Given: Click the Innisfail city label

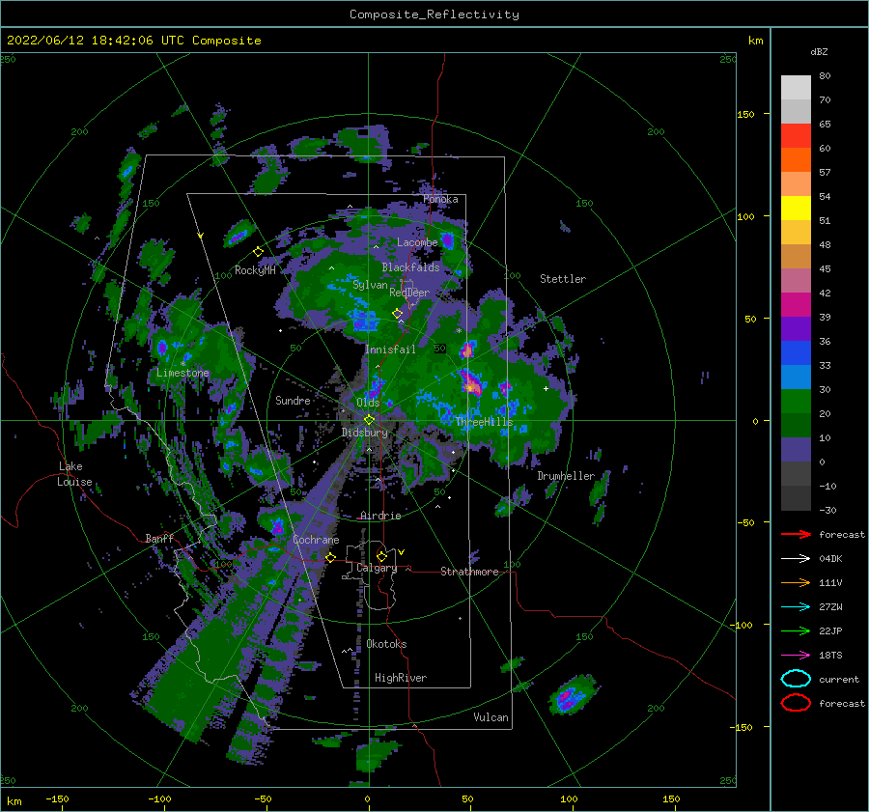Looking at the screenshot, I should 390,350.
